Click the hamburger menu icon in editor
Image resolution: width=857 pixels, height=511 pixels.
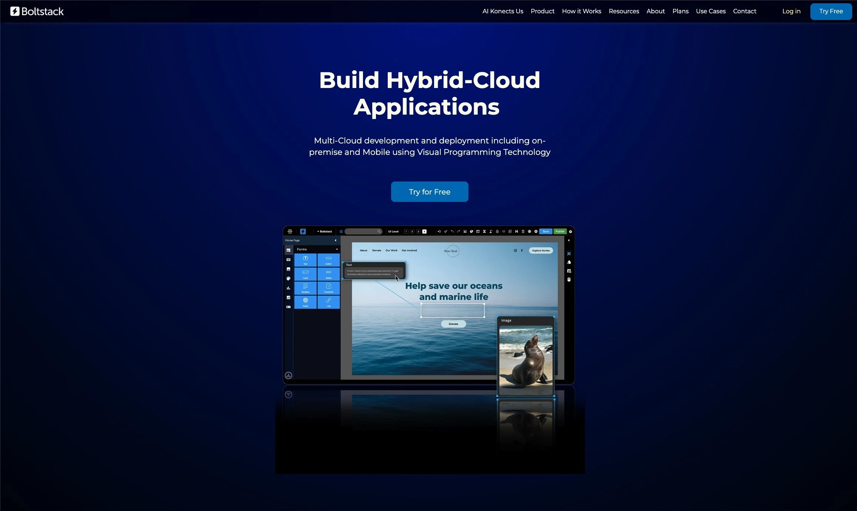(x=290, y=231)
